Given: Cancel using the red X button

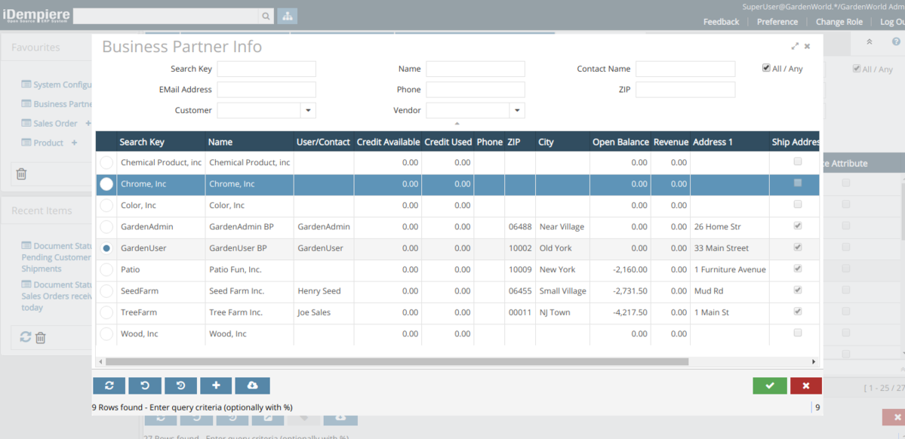Looking at the screenshot, I should coord(805,385).
